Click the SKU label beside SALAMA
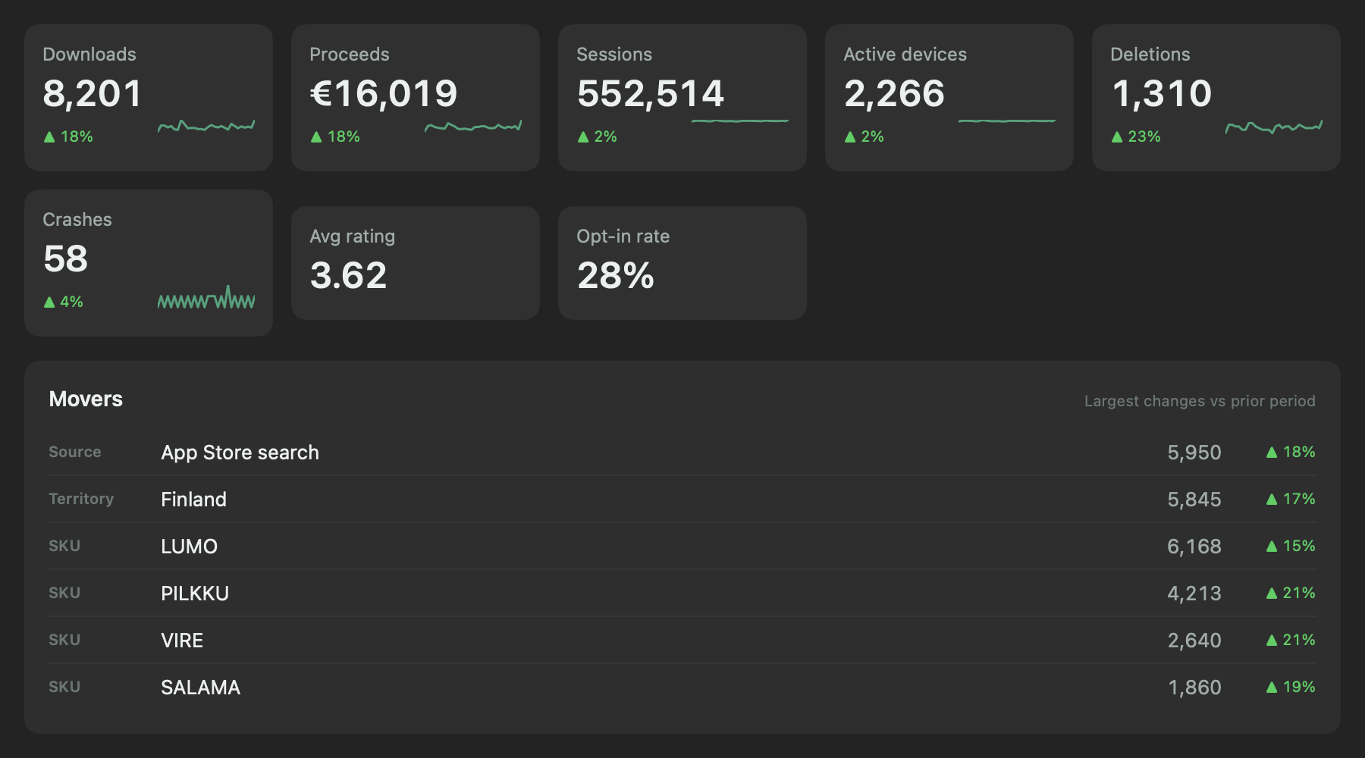Screen dimensions: 1365x758 click(64, 687)
